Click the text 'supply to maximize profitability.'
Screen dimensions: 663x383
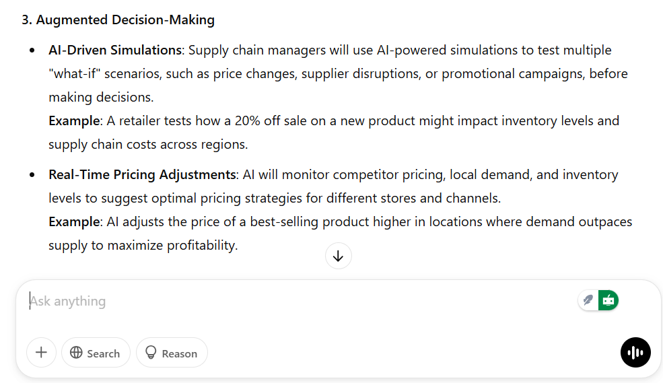coord(143,246)
